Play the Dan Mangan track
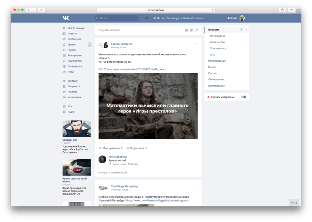 tap(159, 18)
